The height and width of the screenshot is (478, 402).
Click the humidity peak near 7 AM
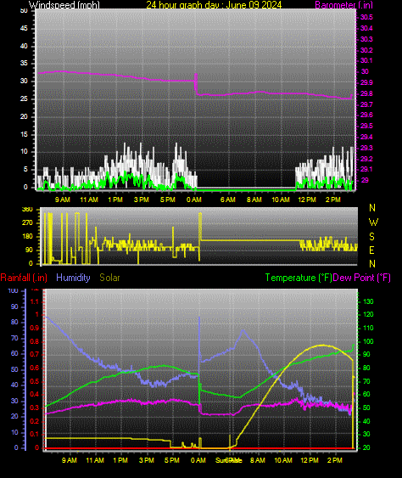(x=243, y=330)
